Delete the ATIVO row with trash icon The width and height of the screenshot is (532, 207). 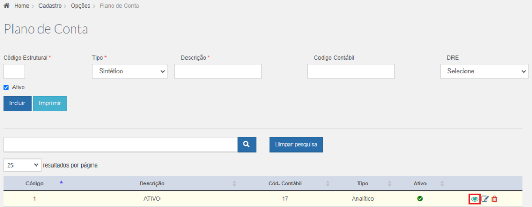pyautogui.click(x=495, y=199)
